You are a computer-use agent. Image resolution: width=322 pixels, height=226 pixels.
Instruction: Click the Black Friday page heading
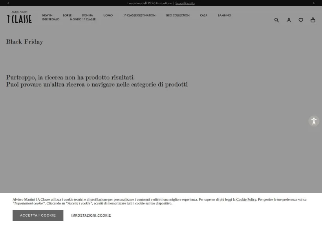[x=25, y=42]
